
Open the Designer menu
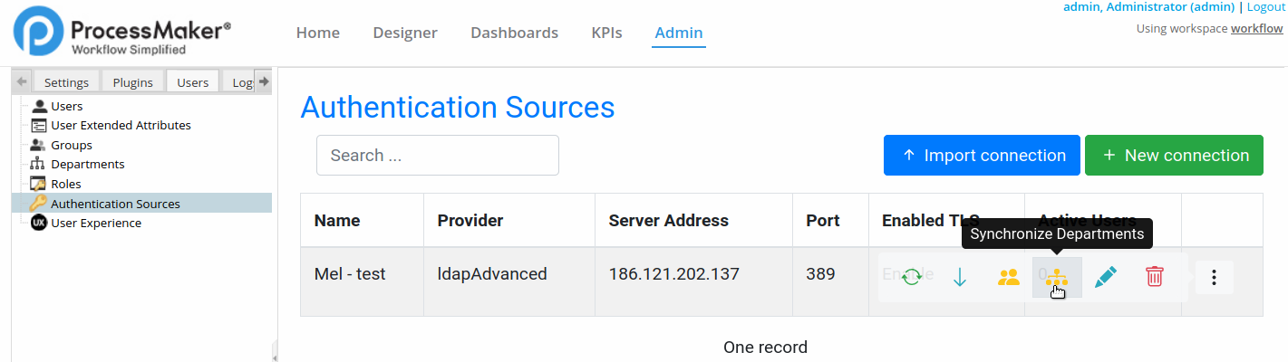pos(405,33)
